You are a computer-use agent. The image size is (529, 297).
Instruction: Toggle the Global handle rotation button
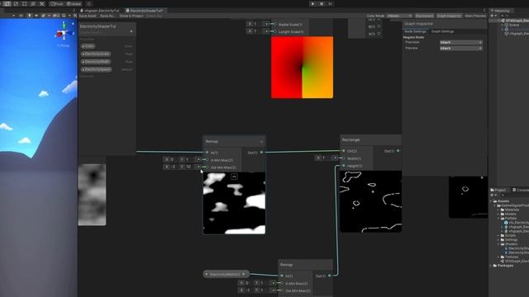pyautogui.click(x=74, y=4)
